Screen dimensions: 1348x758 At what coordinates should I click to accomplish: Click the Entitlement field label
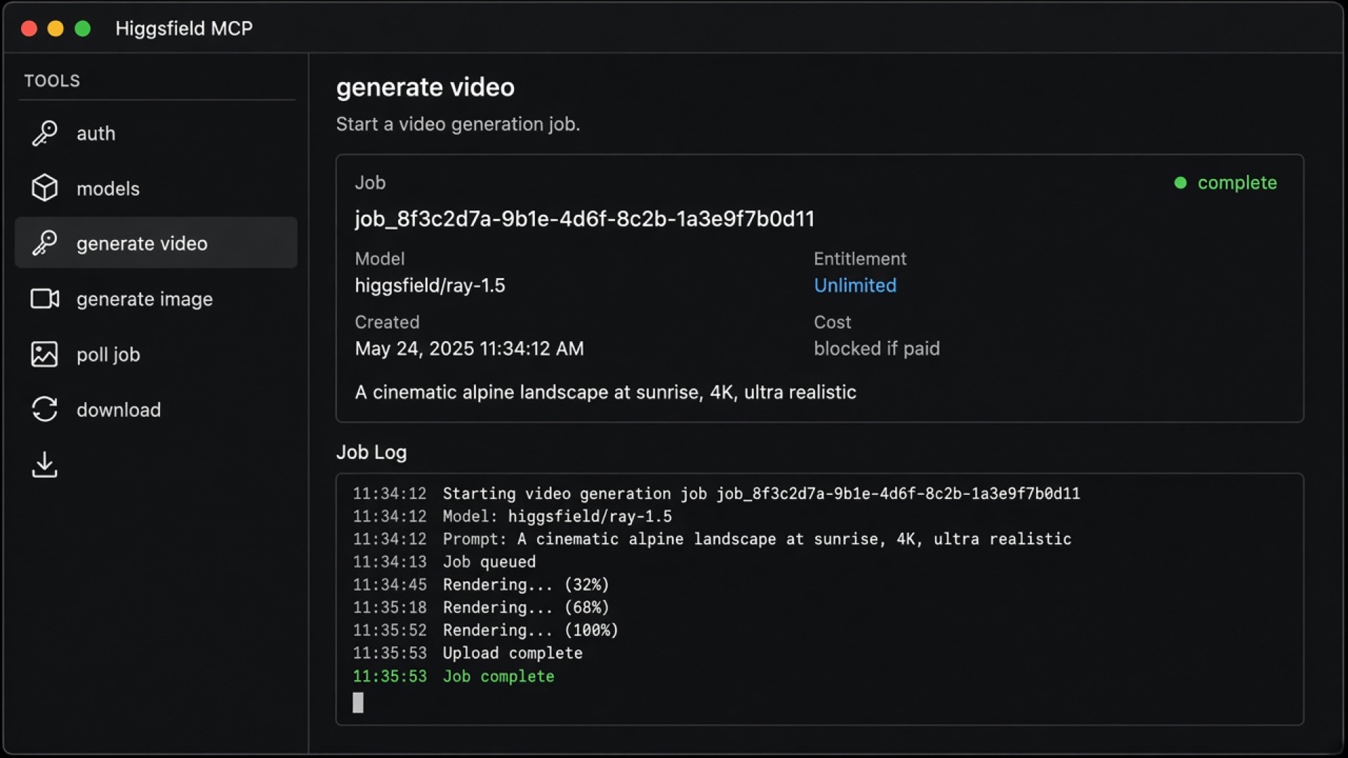coord(860,258)
